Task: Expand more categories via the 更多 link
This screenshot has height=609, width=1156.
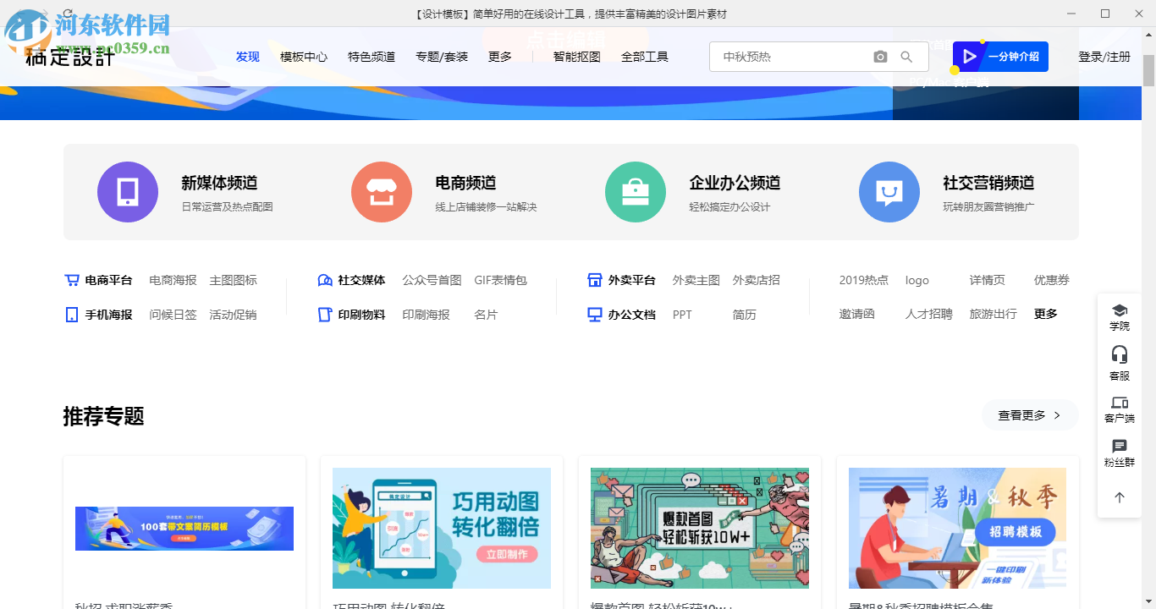Action: coord(1047,314)
